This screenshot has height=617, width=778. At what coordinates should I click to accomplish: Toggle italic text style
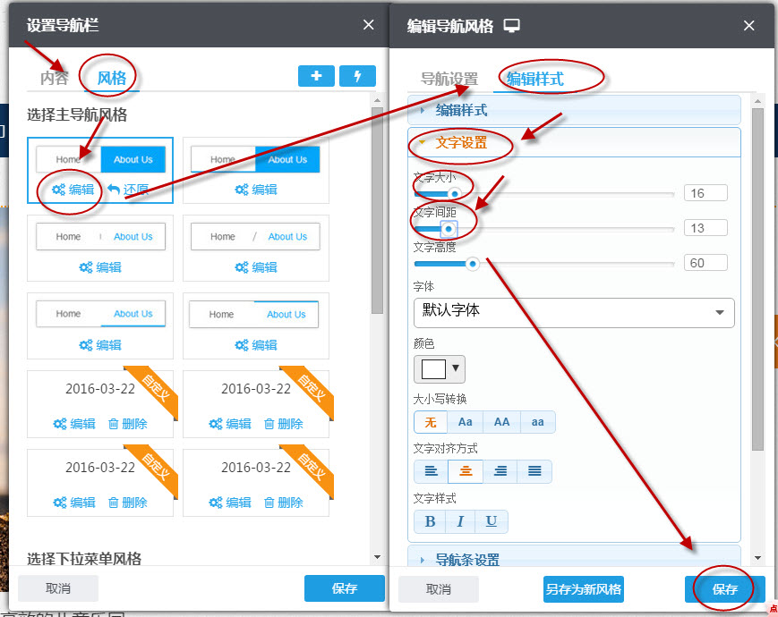[x=460, y=521]
